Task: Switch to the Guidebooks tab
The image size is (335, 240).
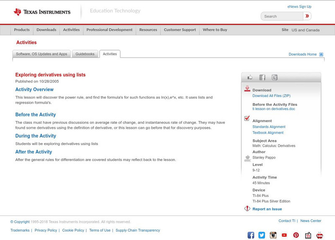Action: coord(85,54)
